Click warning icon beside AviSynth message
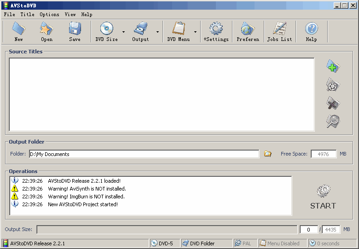359x249 pixels. [15, 188]
